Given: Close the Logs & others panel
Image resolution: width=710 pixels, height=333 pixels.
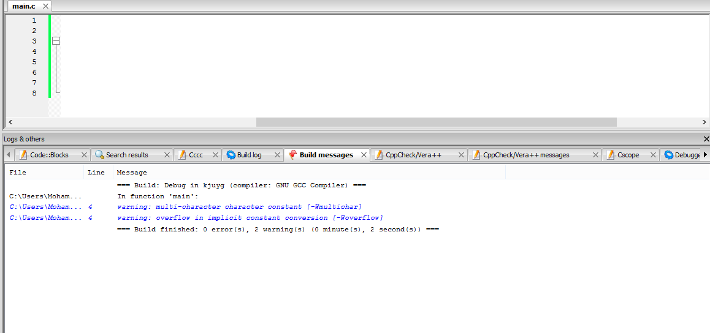Looking at the screenshot, I should pyautogui.click(x=706, y=139).
